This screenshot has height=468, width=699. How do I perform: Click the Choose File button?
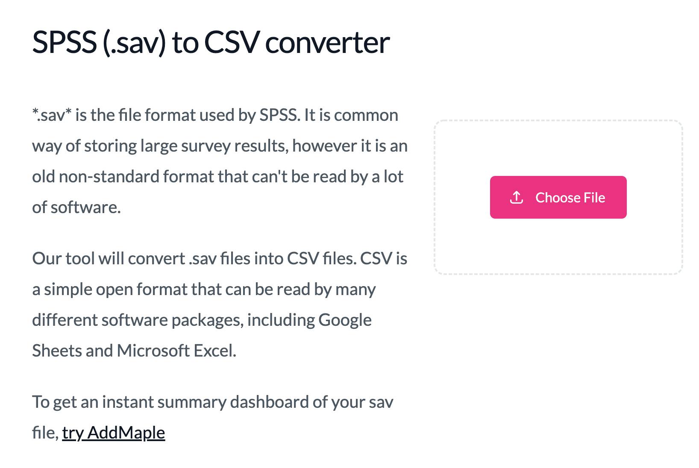click(558, 197)
